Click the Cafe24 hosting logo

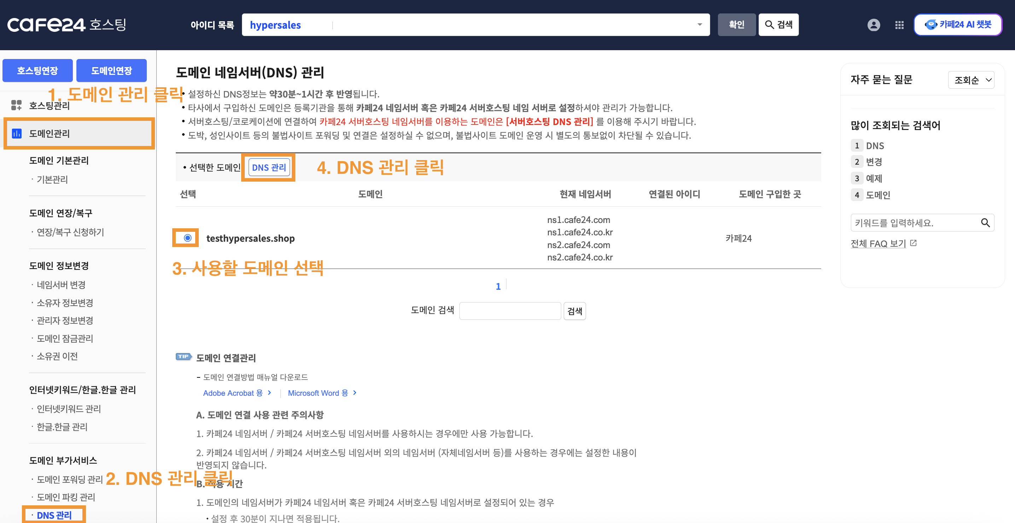(x=66, y=25)
